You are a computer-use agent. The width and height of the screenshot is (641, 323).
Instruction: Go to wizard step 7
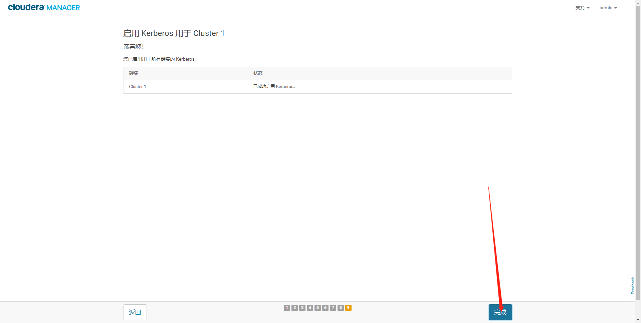pyautogui.click(x=333, y=308)
